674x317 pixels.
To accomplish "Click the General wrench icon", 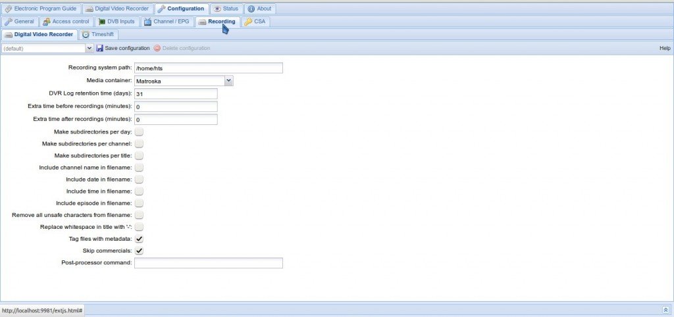I will pos(8,22).
